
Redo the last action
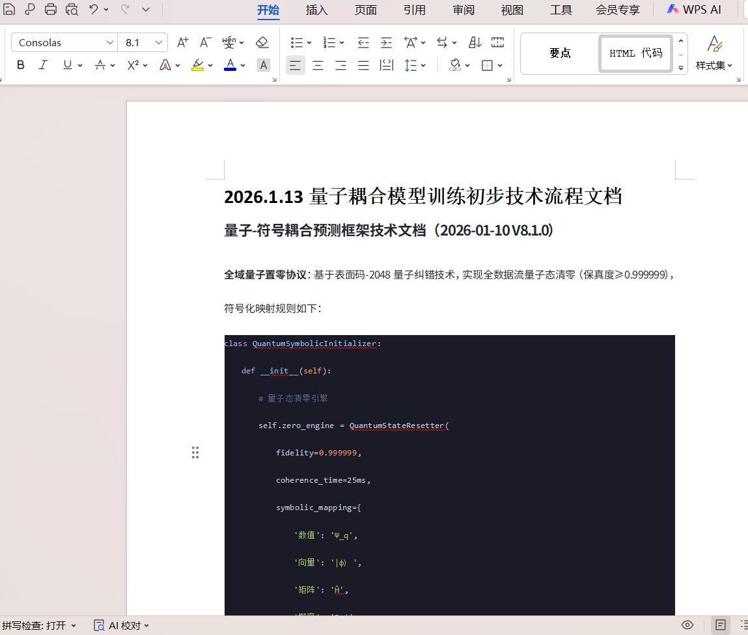pos(125,9)
